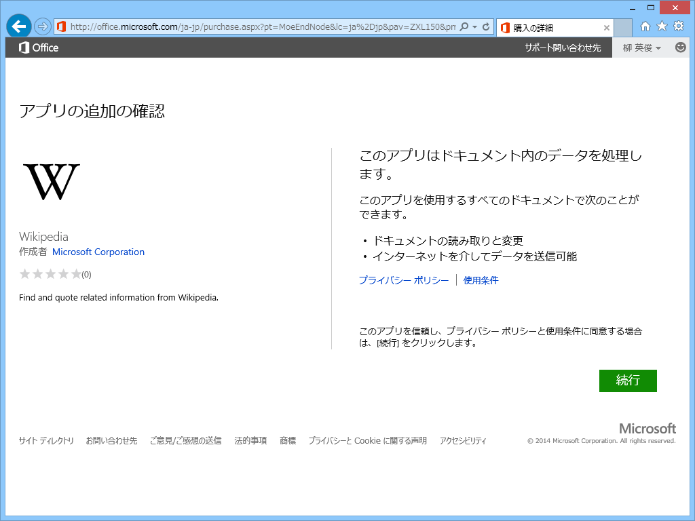
Task: Click the Wikipedia app name text
Action: (x=43, y=237)
